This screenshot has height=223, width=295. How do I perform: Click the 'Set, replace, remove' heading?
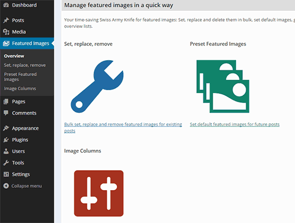[88, 44]
